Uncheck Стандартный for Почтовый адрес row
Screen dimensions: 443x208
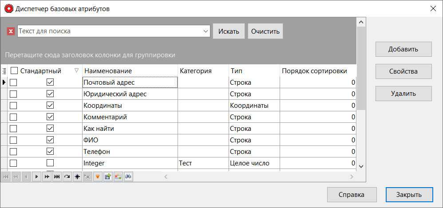click(50, 82)
